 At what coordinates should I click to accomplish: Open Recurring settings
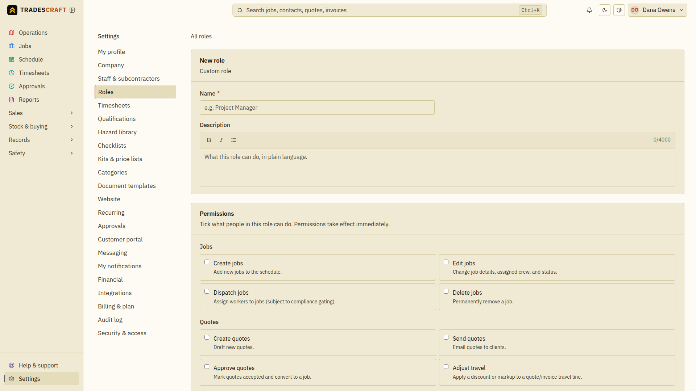135,213
